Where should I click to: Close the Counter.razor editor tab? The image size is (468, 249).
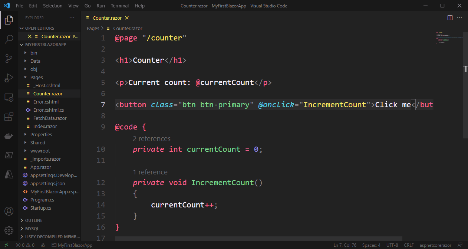coord(127,18)
